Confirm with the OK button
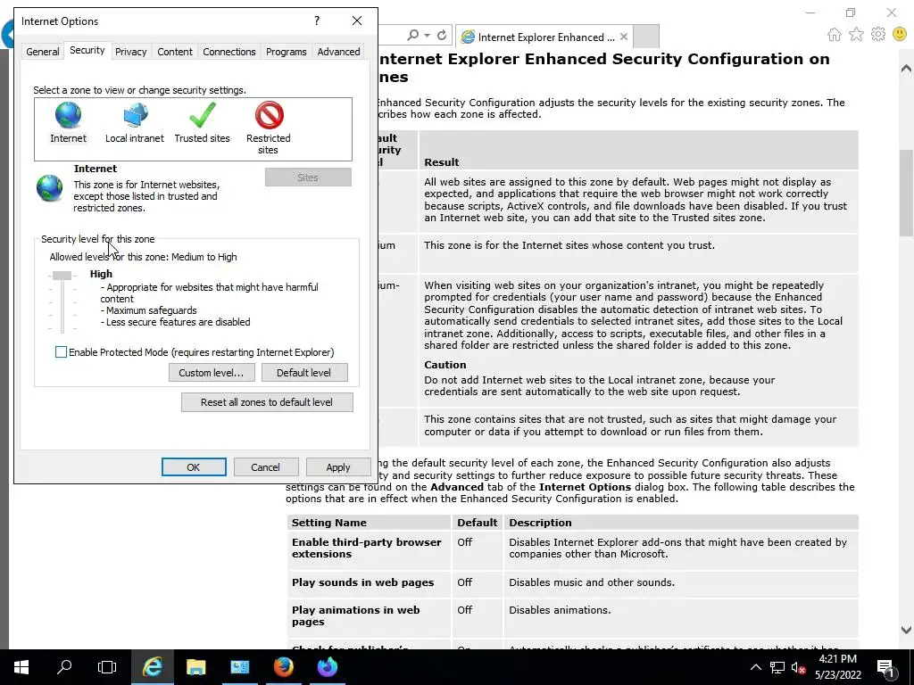The height and width of the screenshot is (685, 914). pos(194,467)
